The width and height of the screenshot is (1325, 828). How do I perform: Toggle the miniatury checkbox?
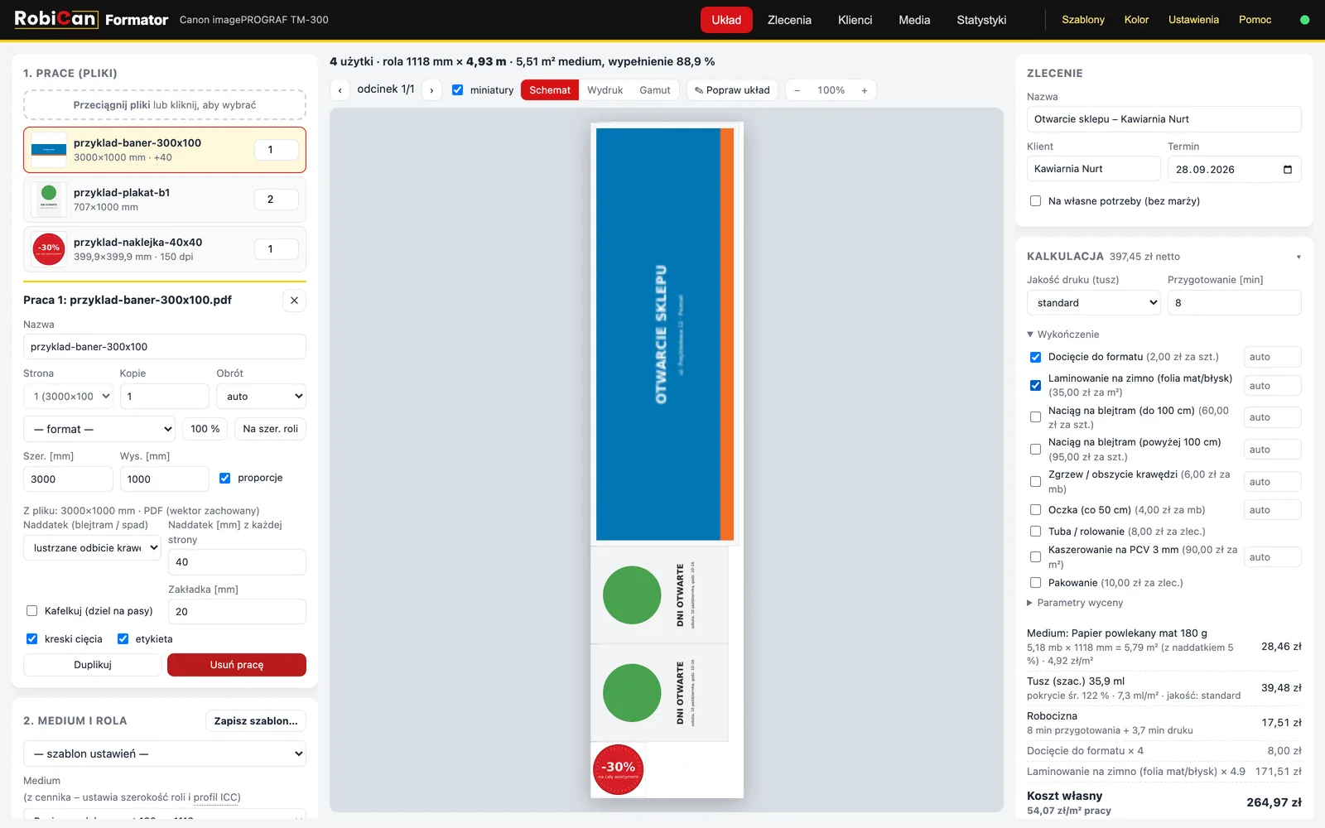coord(457,89)
